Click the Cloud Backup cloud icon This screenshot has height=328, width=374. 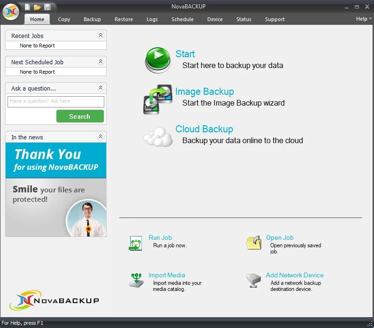[158, 137]
